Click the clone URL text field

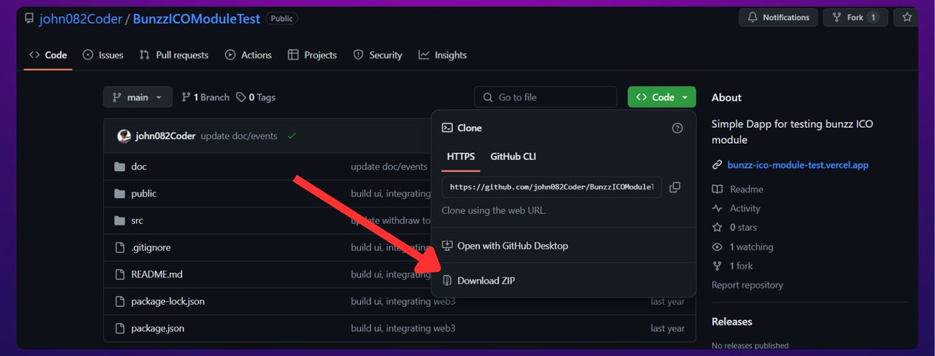tap(552, 187)
